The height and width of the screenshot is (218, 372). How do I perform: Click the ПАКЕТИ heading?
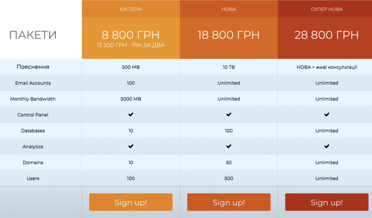33,35
